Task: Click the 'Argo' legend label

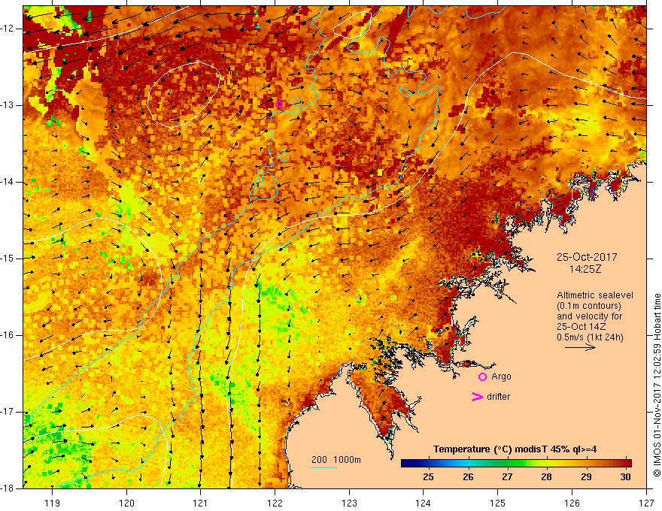Action: (501, 376)
